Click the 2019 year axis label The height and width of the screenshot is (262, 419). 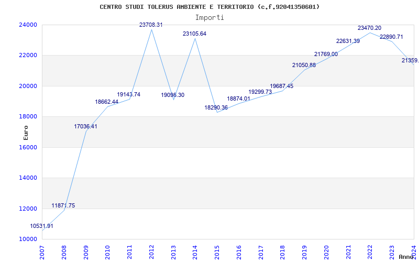click(x=304, y=253)
